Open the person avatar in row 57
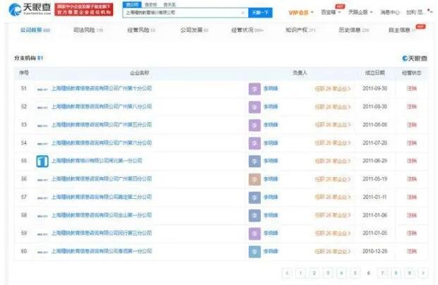The image size is (438, 285). (x=255, y=198)
